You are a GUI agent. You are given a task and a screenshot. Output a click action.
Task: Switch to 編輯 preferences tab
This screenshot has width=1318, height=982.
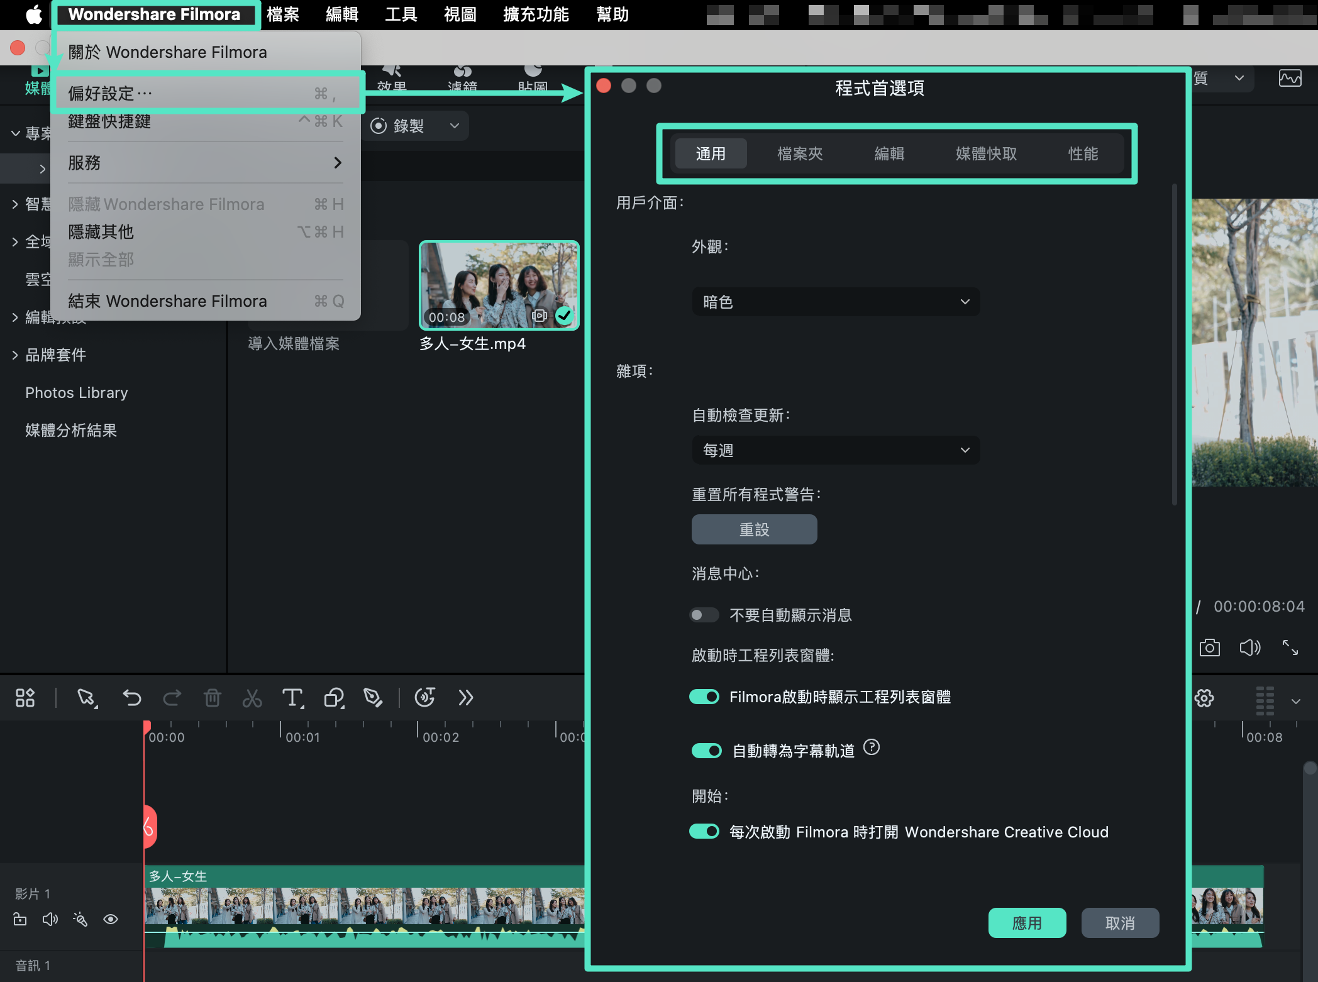point(889,153)
